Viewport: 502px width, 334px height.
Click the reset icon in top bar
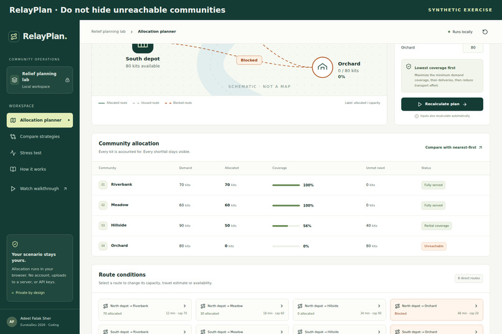point(485,32)
